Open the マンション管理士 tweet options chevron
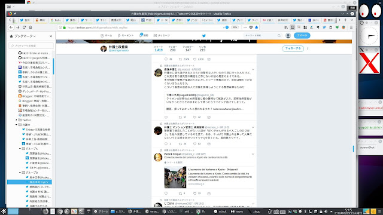This screenshot has height=215, width=383. [x=253, y=127]
